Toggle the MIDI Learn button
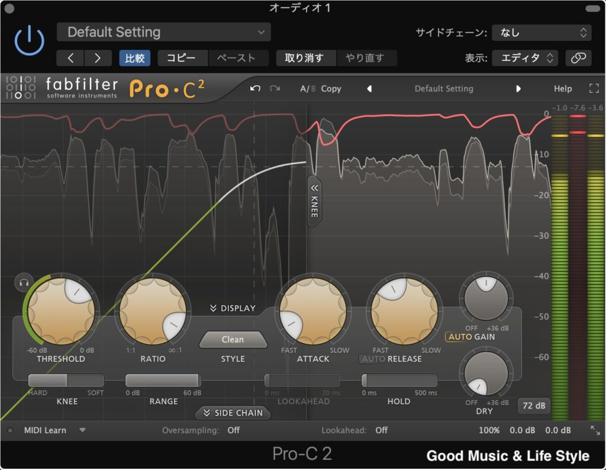 coord(45,430)
